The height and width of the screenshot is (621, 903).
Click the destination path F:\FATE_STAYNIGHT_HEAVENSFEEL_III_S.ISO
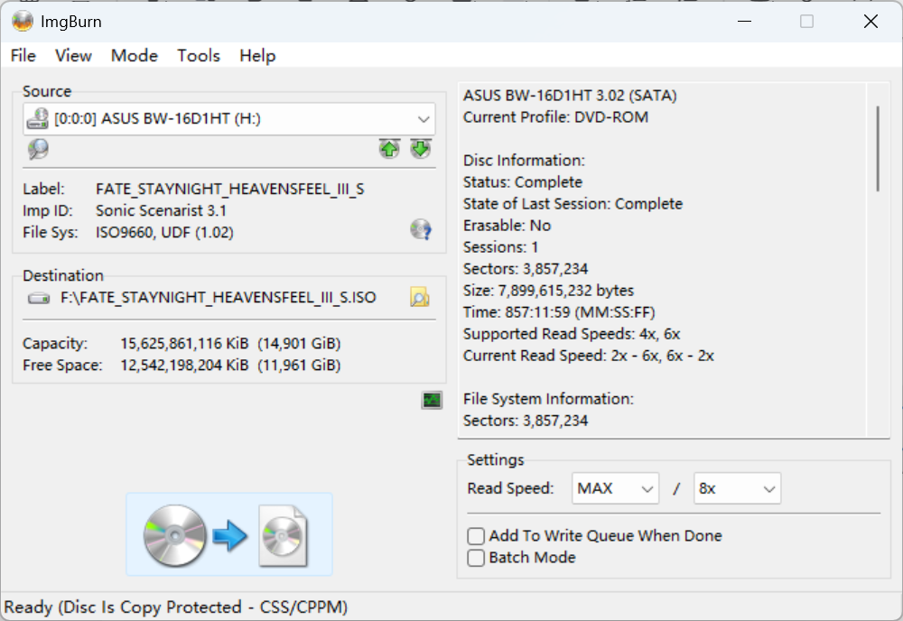click(x=219, y=298)
